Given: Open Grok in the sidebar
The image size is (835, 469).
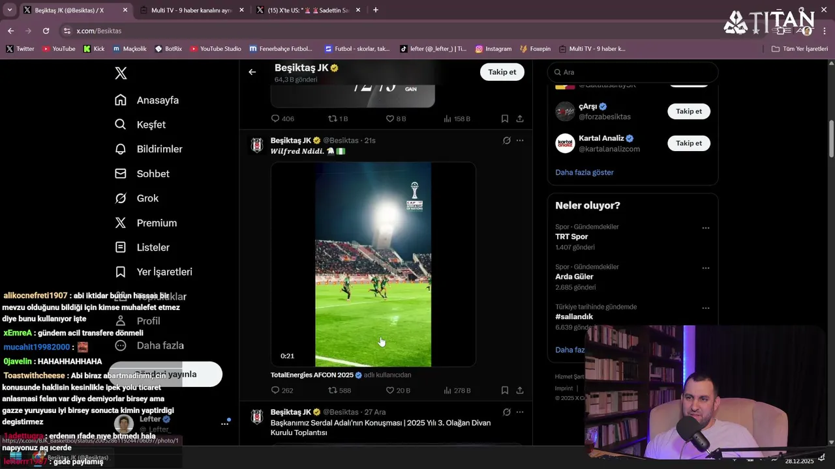Looking at the screenshot, I should [x=137, y=198].
